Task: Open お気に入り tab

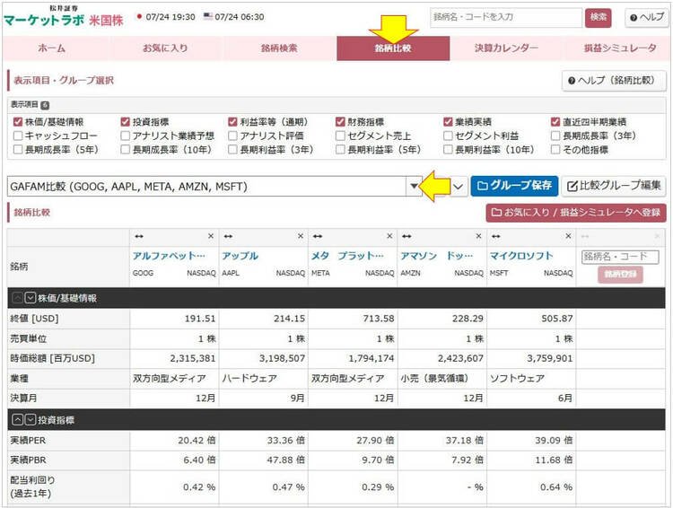Action: 165,48
